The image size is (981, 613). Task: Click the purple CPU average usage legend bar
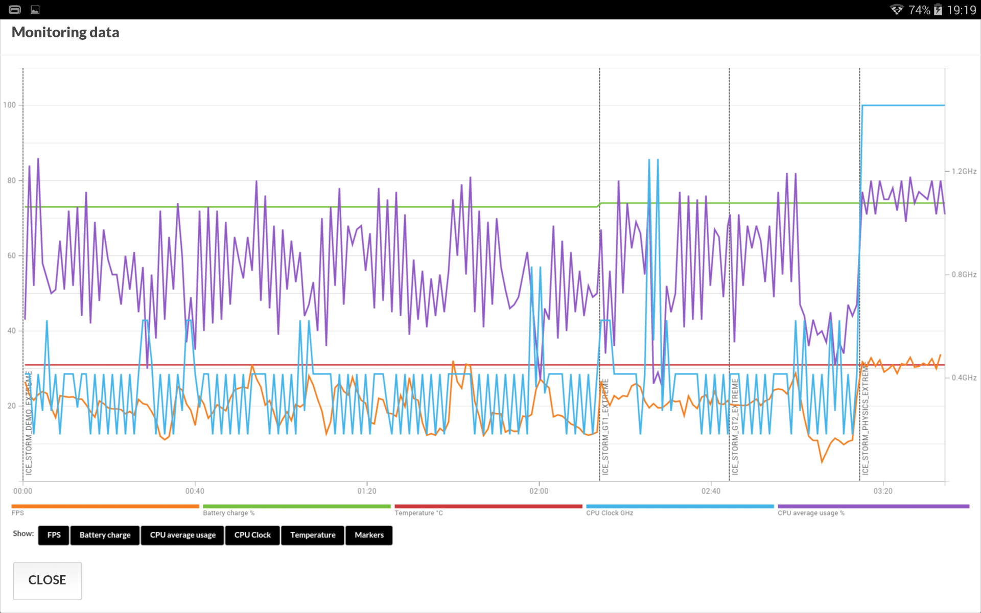(873, 506)
